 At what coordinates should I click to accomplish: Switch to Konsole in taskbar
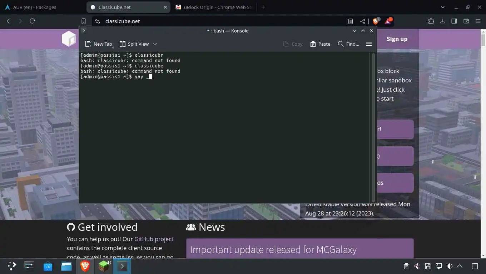pyautogui.click(x=122, y=266)
